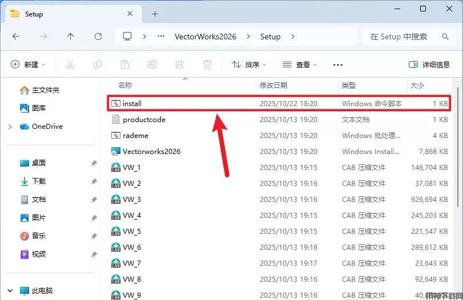Select the VW_4 file row

click(x=279, y=216)
